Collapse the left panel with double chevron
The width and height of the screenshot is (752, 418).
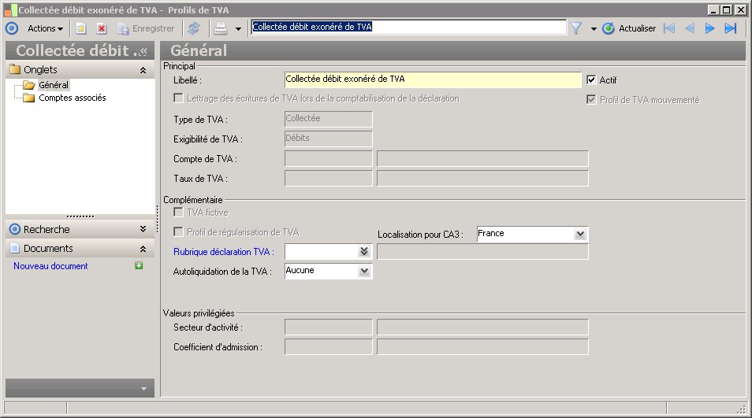click(x=143, y=51)
